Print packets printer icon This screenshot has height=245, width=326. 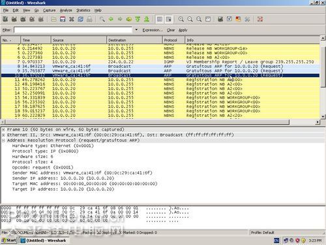click(x=89, y=19)
